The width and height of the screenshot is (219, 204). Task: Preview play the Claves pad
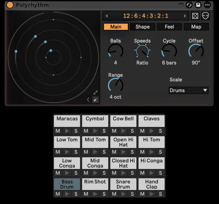coord(151,131)
